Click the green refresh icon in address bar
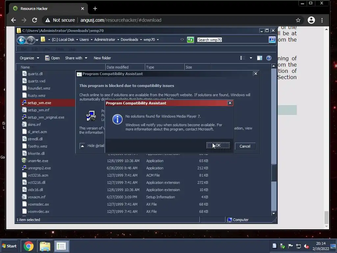 click(190, 40)
